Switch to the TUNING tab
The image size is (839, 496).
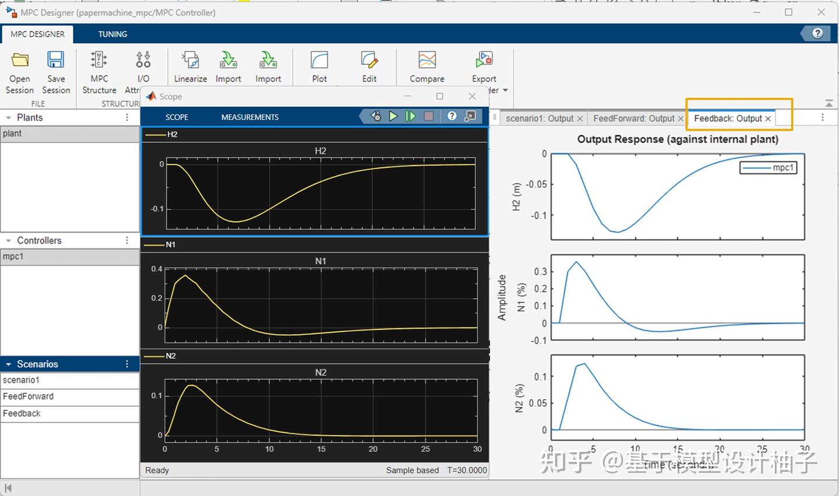pos(112,34)
